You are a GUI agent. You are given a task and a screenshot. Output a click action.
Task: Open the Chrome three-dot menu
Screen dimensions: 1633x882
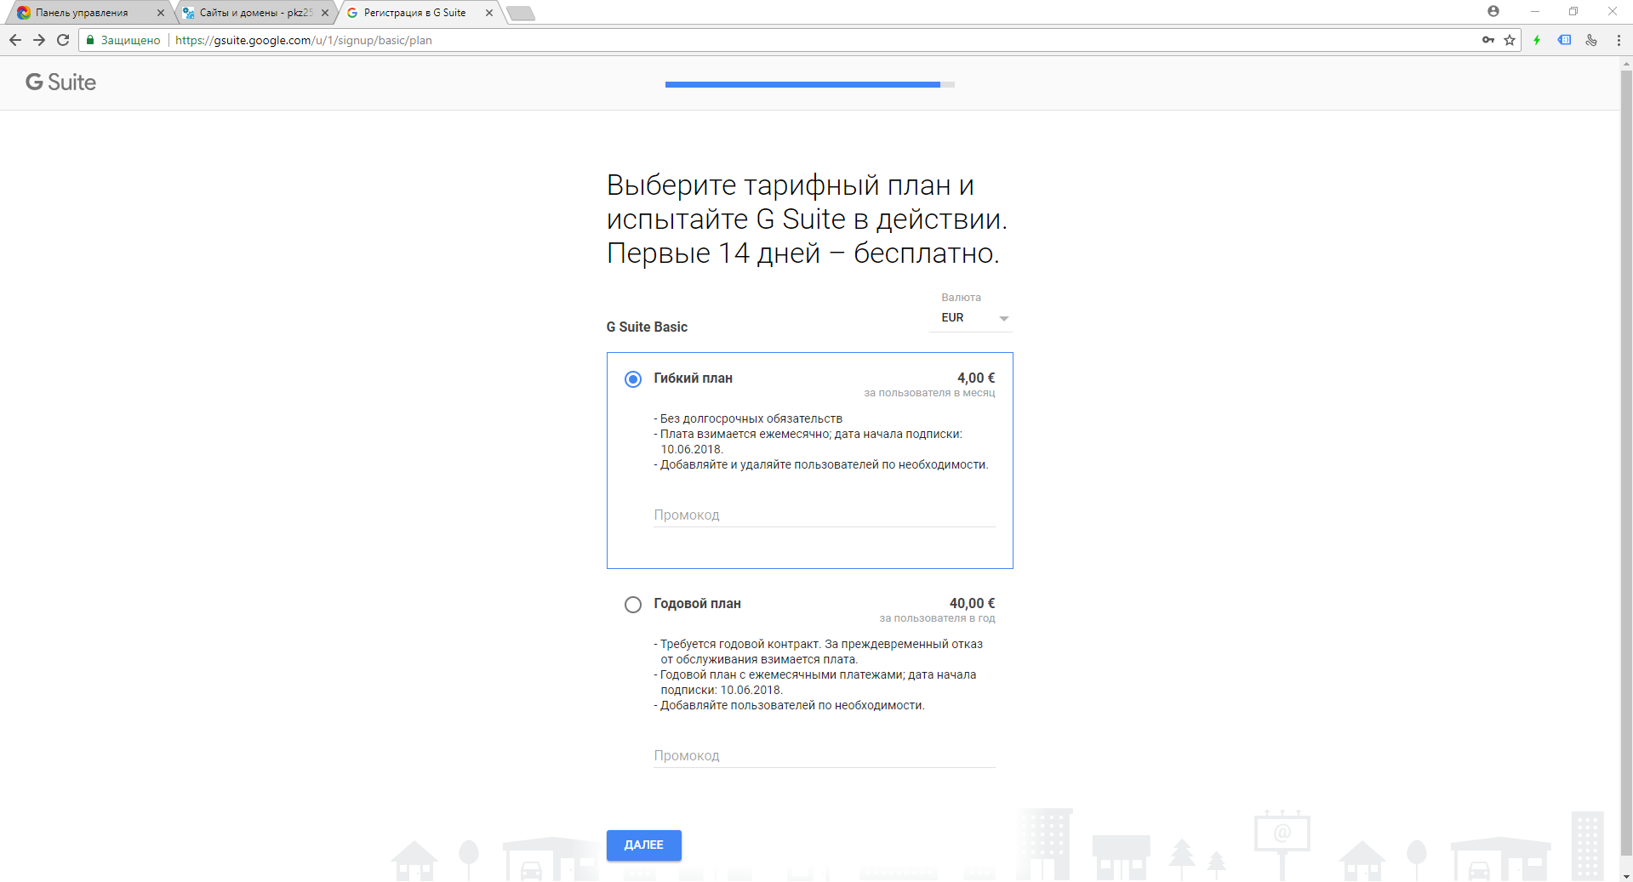[1619, 40]
